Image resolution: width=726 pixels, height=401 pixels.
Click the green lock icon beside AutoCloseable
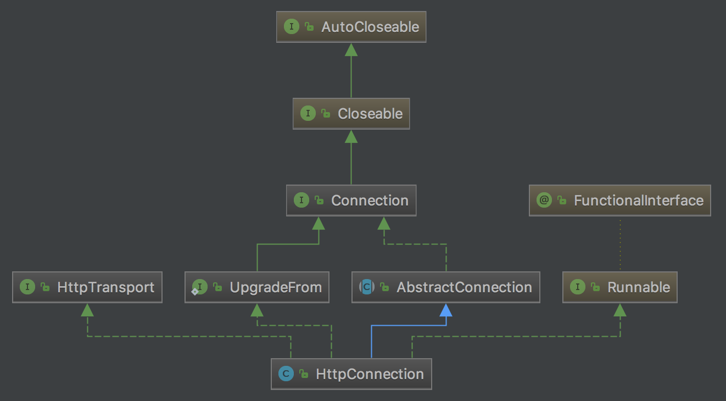click(x=310, y=27)
